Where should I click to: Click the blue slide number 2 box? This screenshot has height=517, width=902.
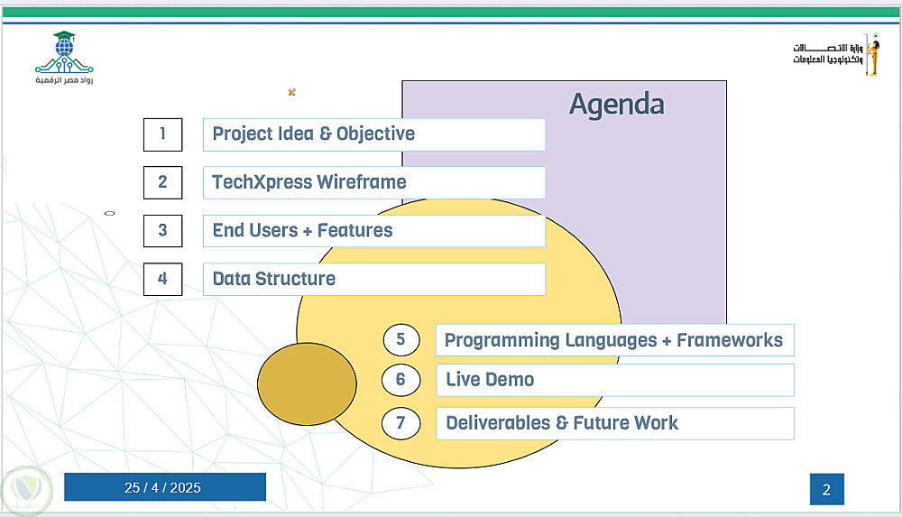[826, 490]
